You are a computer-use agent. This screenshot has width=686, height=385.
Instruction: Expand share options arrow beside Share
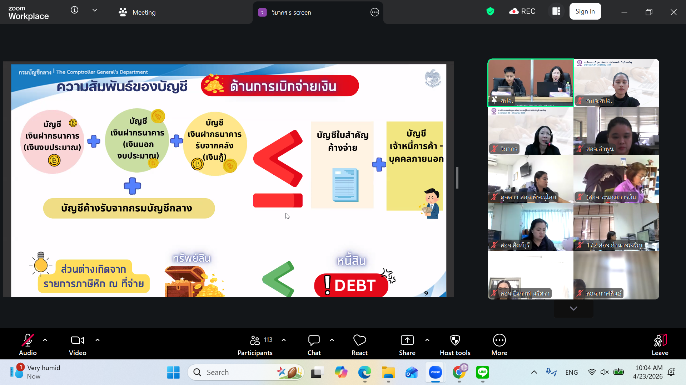(427, 340)
